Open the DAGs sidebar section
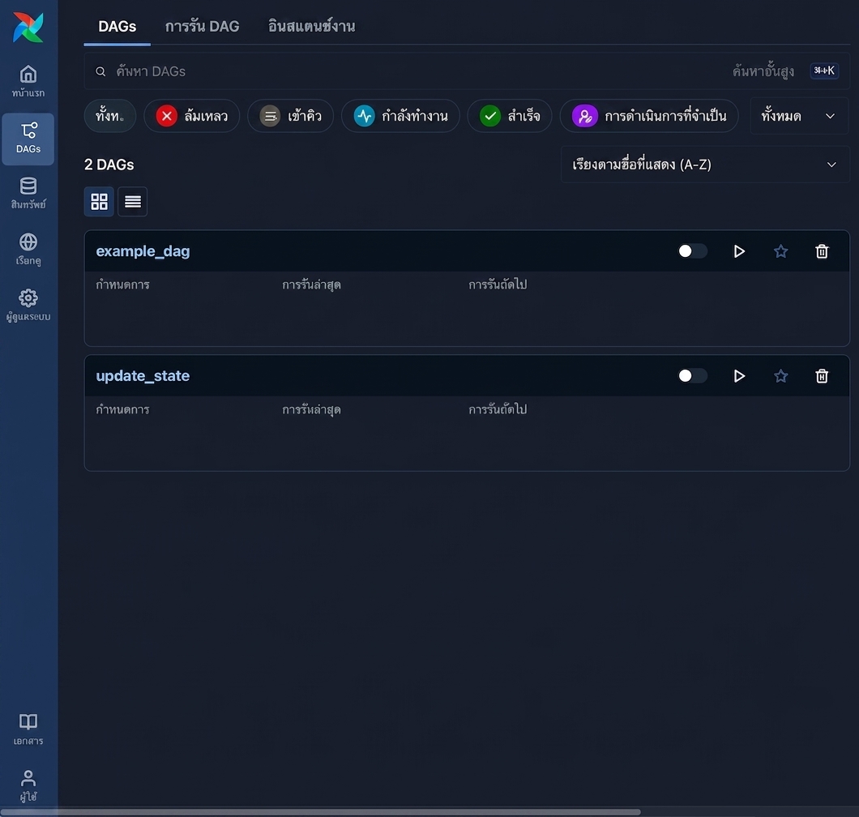This screenshot has width=859, height=817. point(28,139)
